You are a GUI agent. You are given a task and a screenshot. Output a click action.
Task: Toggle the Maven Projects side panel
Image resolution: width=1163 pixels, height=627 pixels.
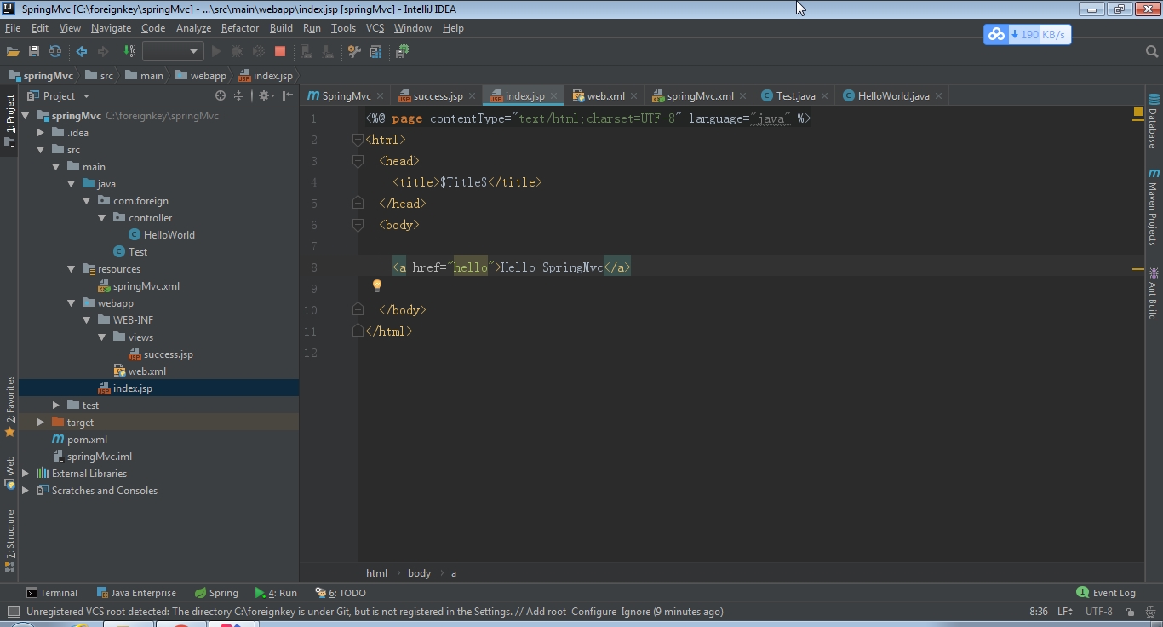(x=1154, y=207)
